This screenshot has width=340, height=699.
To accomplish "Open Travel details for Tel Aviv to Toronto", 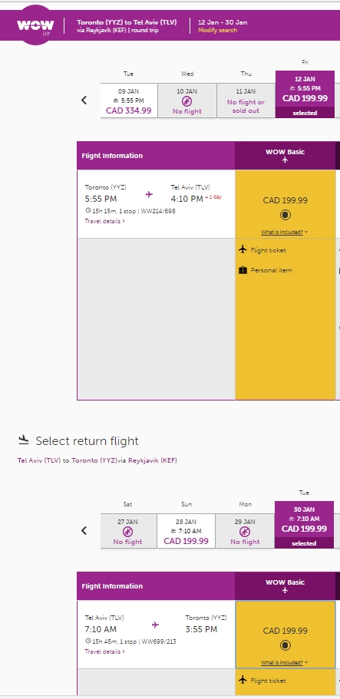I will click(x=105, y=651).
